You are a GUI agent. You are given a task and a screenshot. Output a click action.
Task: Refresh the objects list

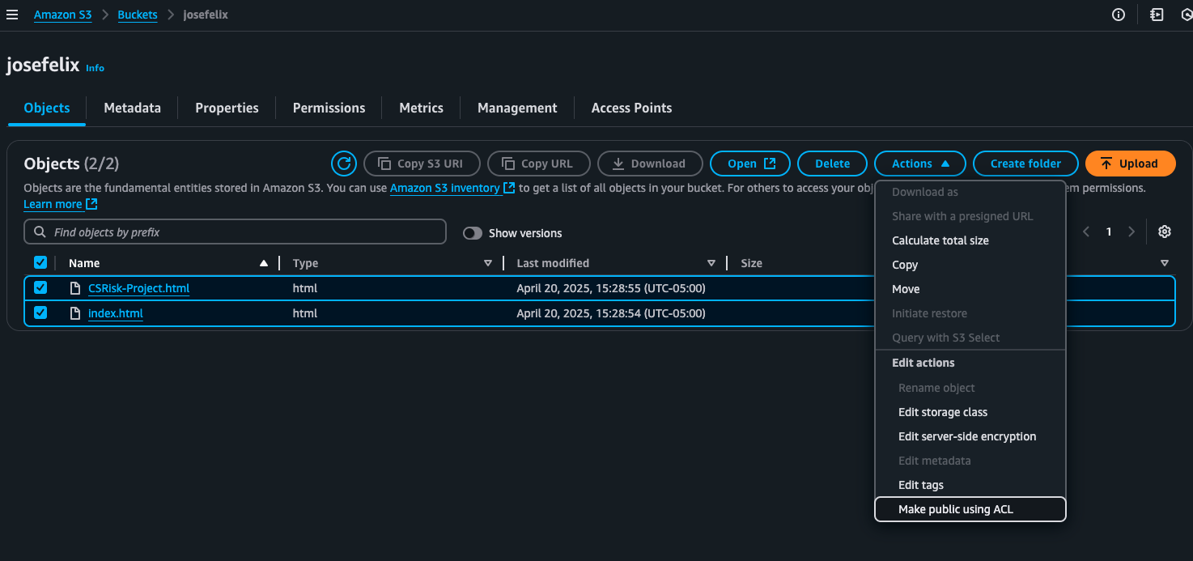click(344, 164)
